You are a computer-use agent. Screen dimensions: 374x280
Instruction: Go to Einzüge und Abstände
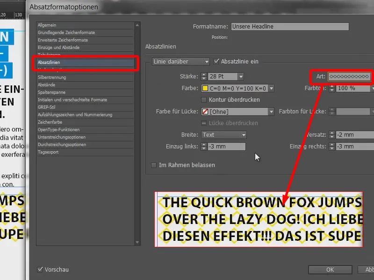point(85,48)
